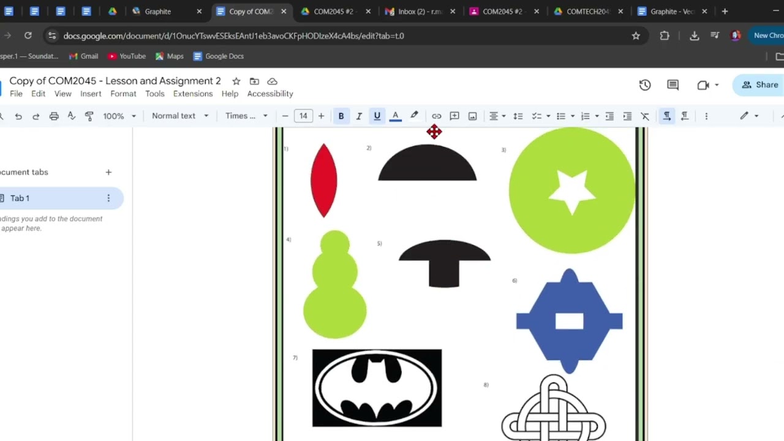The image size is (784, 441).
Task: Insert an image from the toolbar
Action: point(472,116)
